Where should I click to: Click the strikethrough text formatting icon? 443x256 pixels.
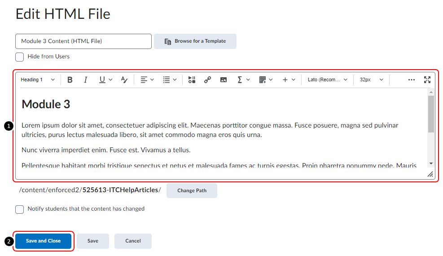pos(124,79)
